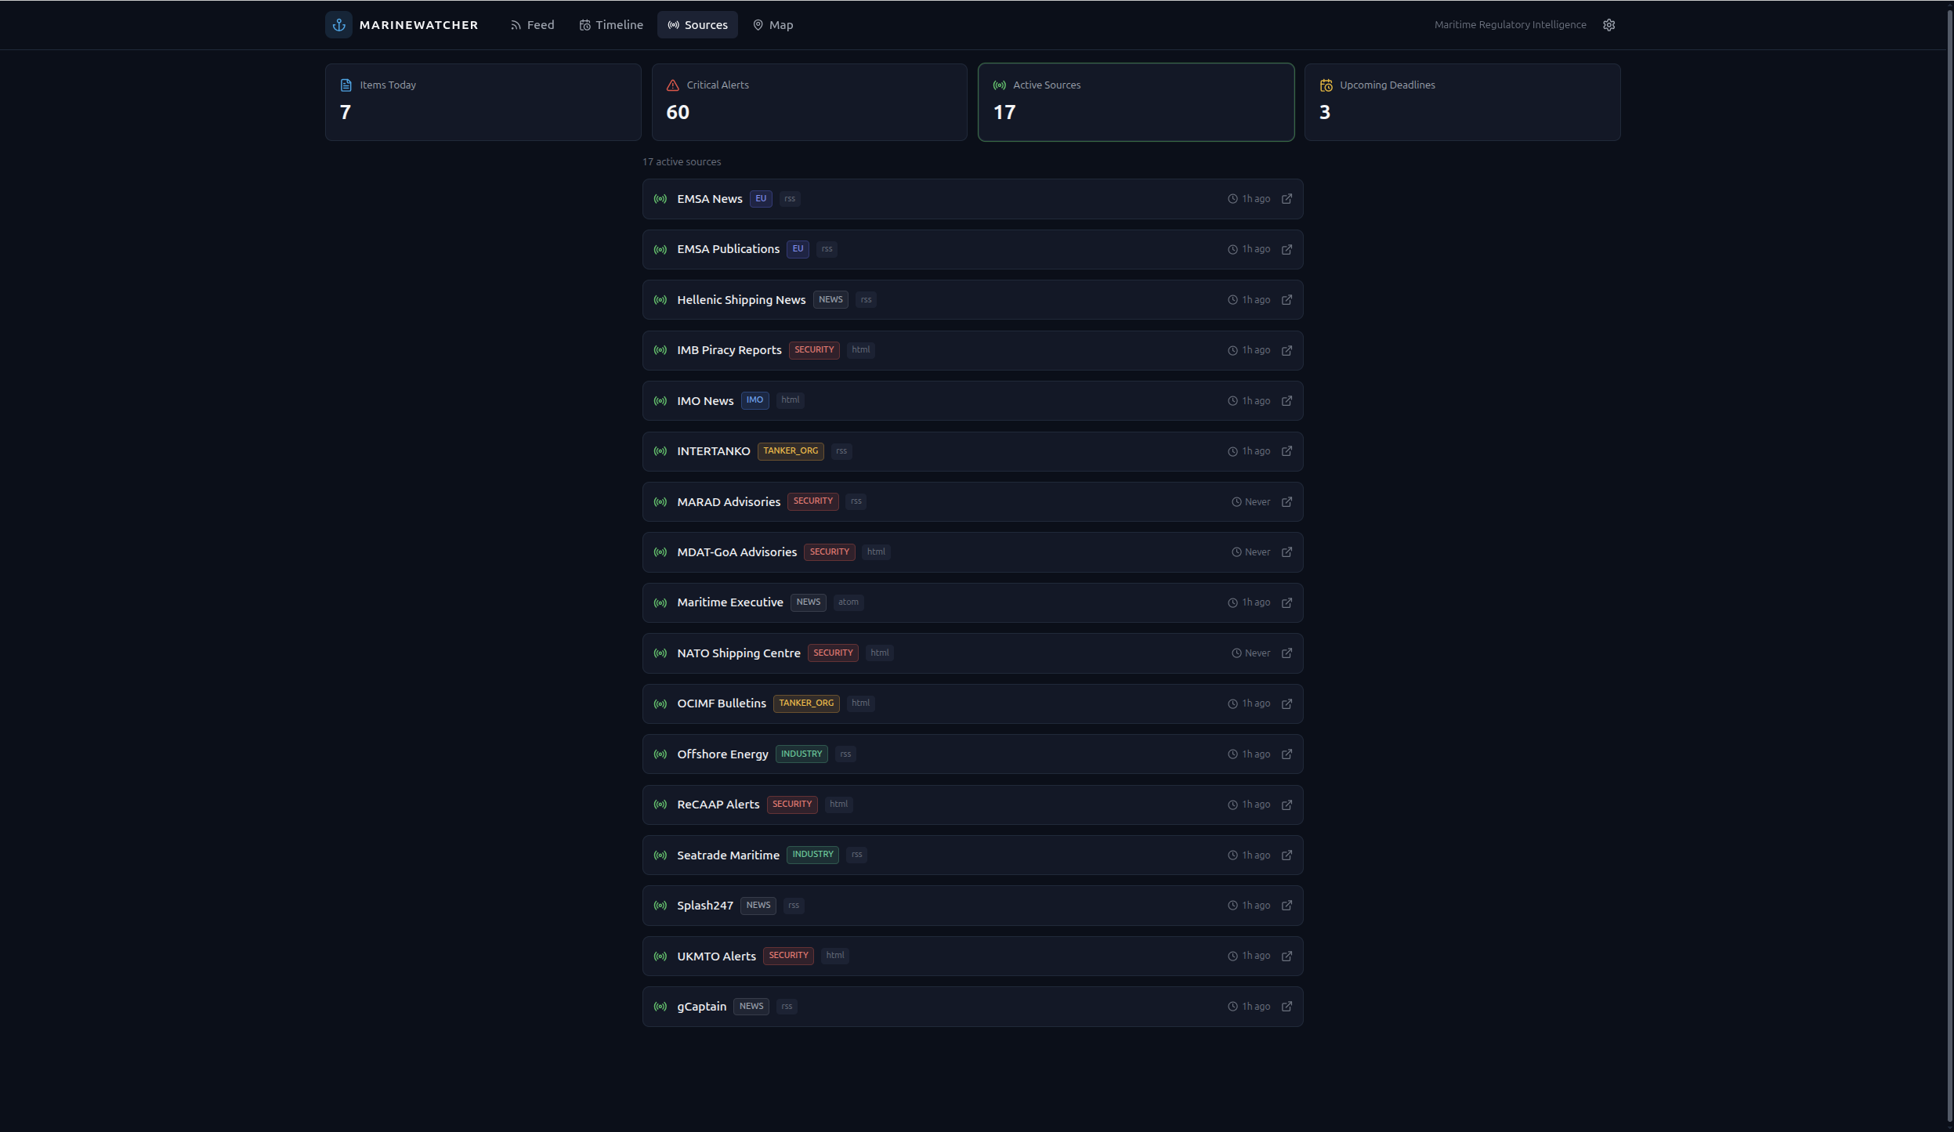Open the external link icon for IMB Piracy Reports
This screenshot has width=1954, height=1132.
[x=1286, y=350]
